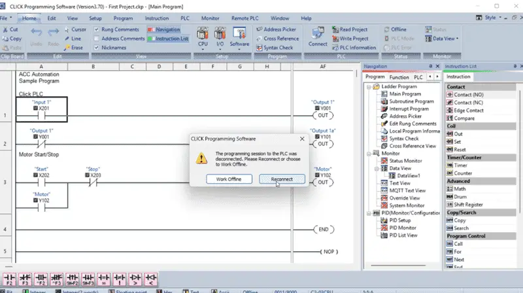Image resolution: width=523 pixels, height=293 pixels.
Task: Select Y001 OUT coil in rung 1
Action: (322, 116)
